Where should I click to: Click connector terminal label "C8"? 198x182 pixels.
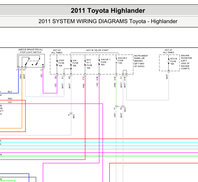click(x=55, y=78)
